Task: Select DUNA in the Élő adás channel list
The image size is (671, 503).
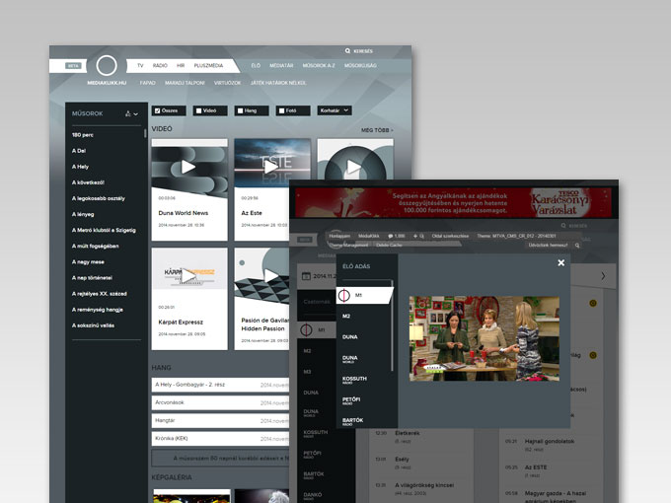Action: point(349,337)
